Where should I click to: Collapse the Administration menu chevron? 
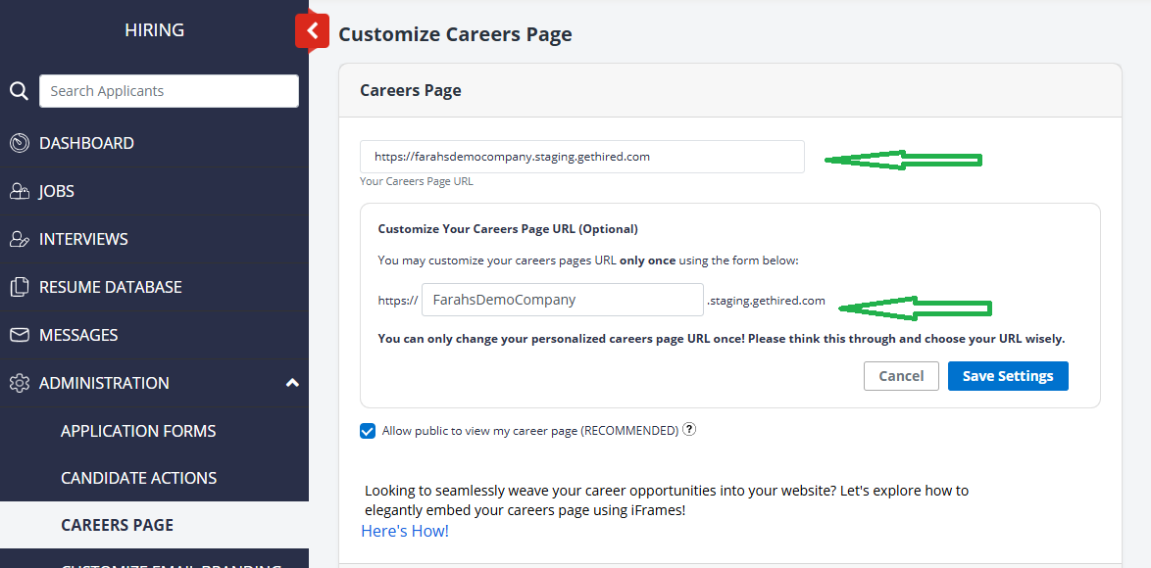(x=291, y=383)
